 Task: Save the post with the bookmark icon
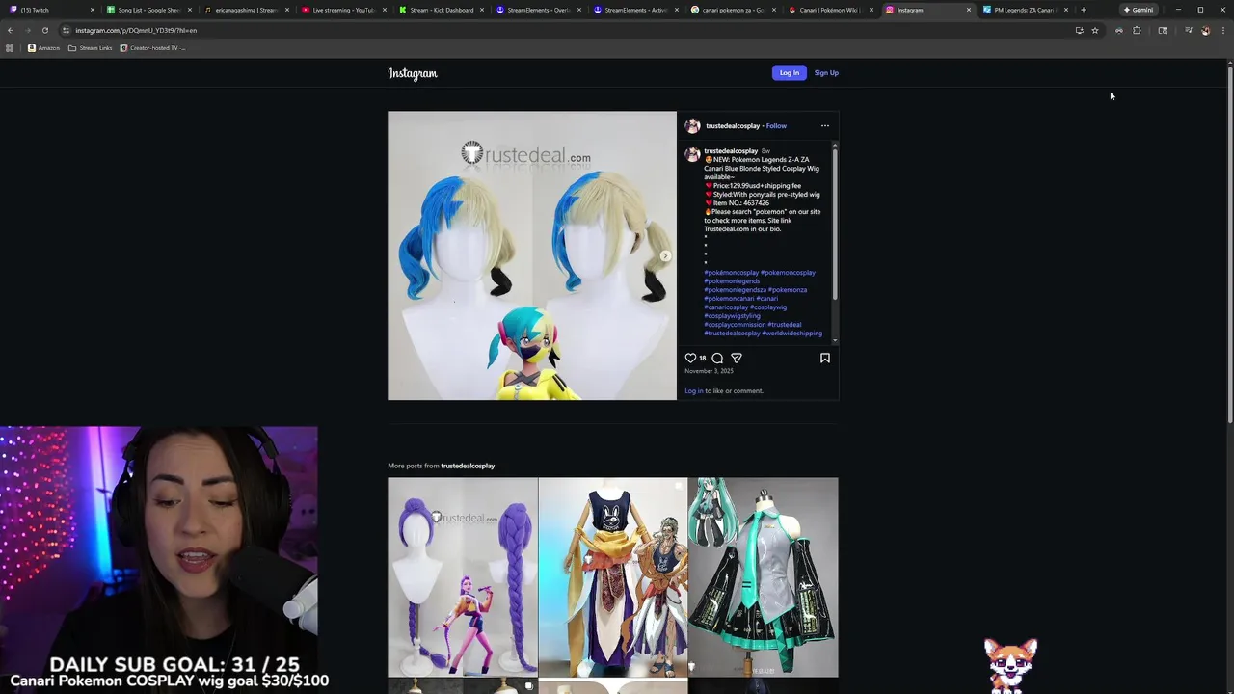(825, 358)
